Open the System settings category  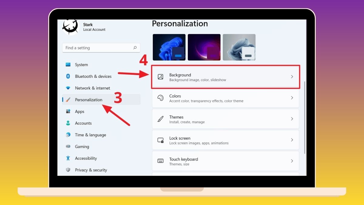(x=101, y=65)
